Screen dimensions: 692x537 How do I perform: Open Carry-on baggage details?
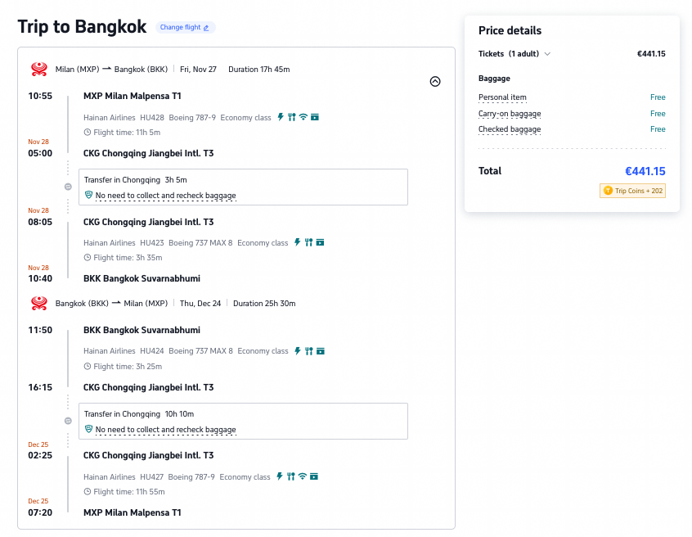[510, 114]
